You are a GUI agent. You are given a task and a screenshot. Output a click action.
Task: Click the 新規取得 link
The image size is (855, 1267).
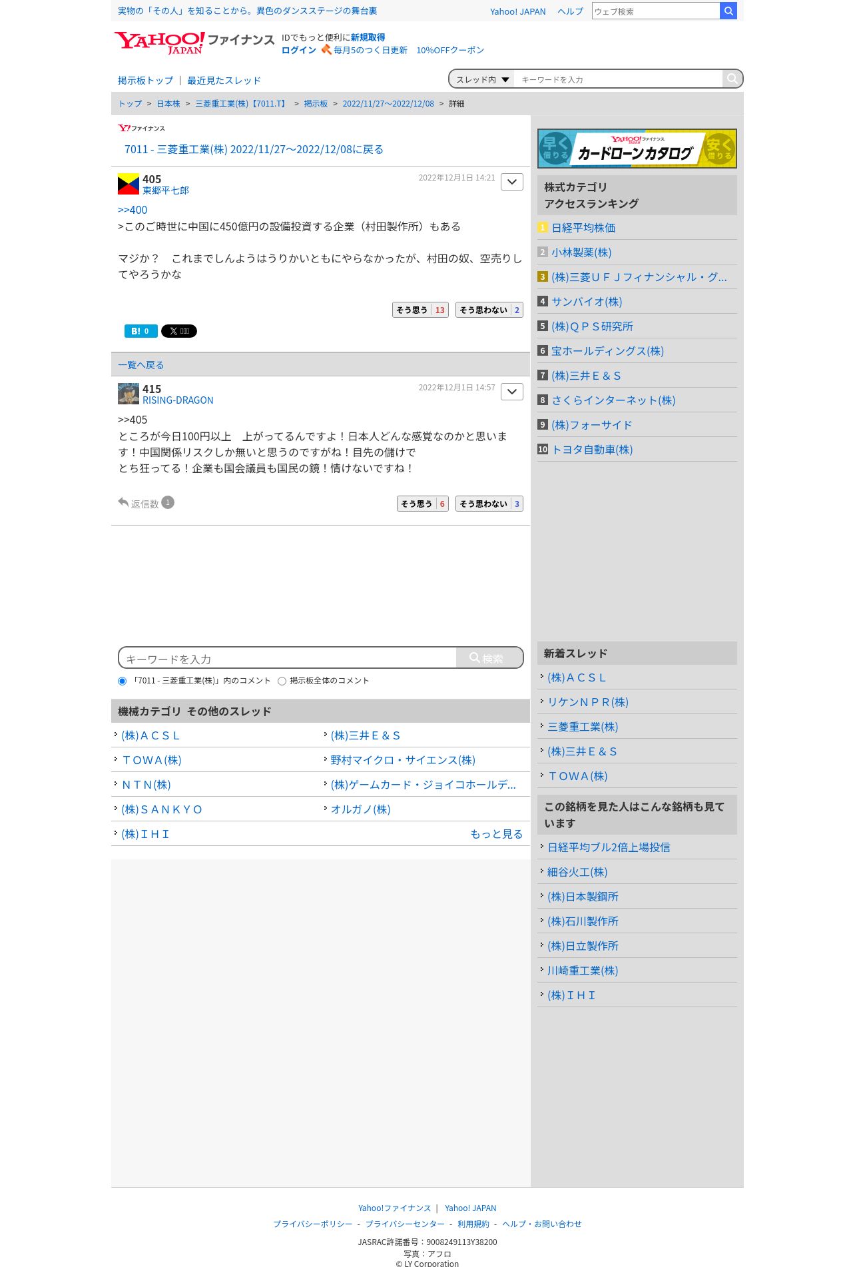(368, 37)
